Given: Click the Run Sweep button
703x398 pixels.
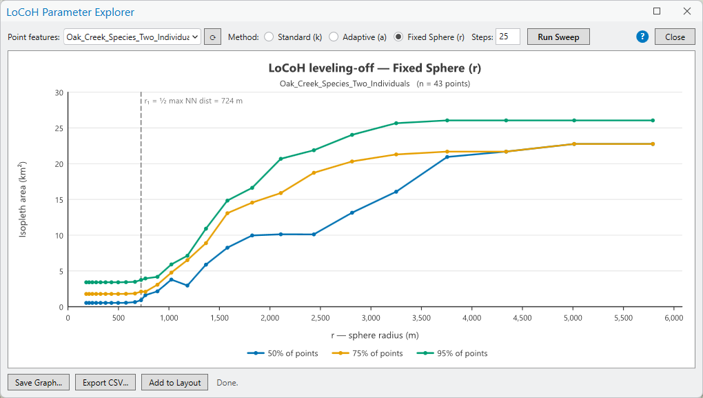Looking at the screenshot, I should point(558,37).
